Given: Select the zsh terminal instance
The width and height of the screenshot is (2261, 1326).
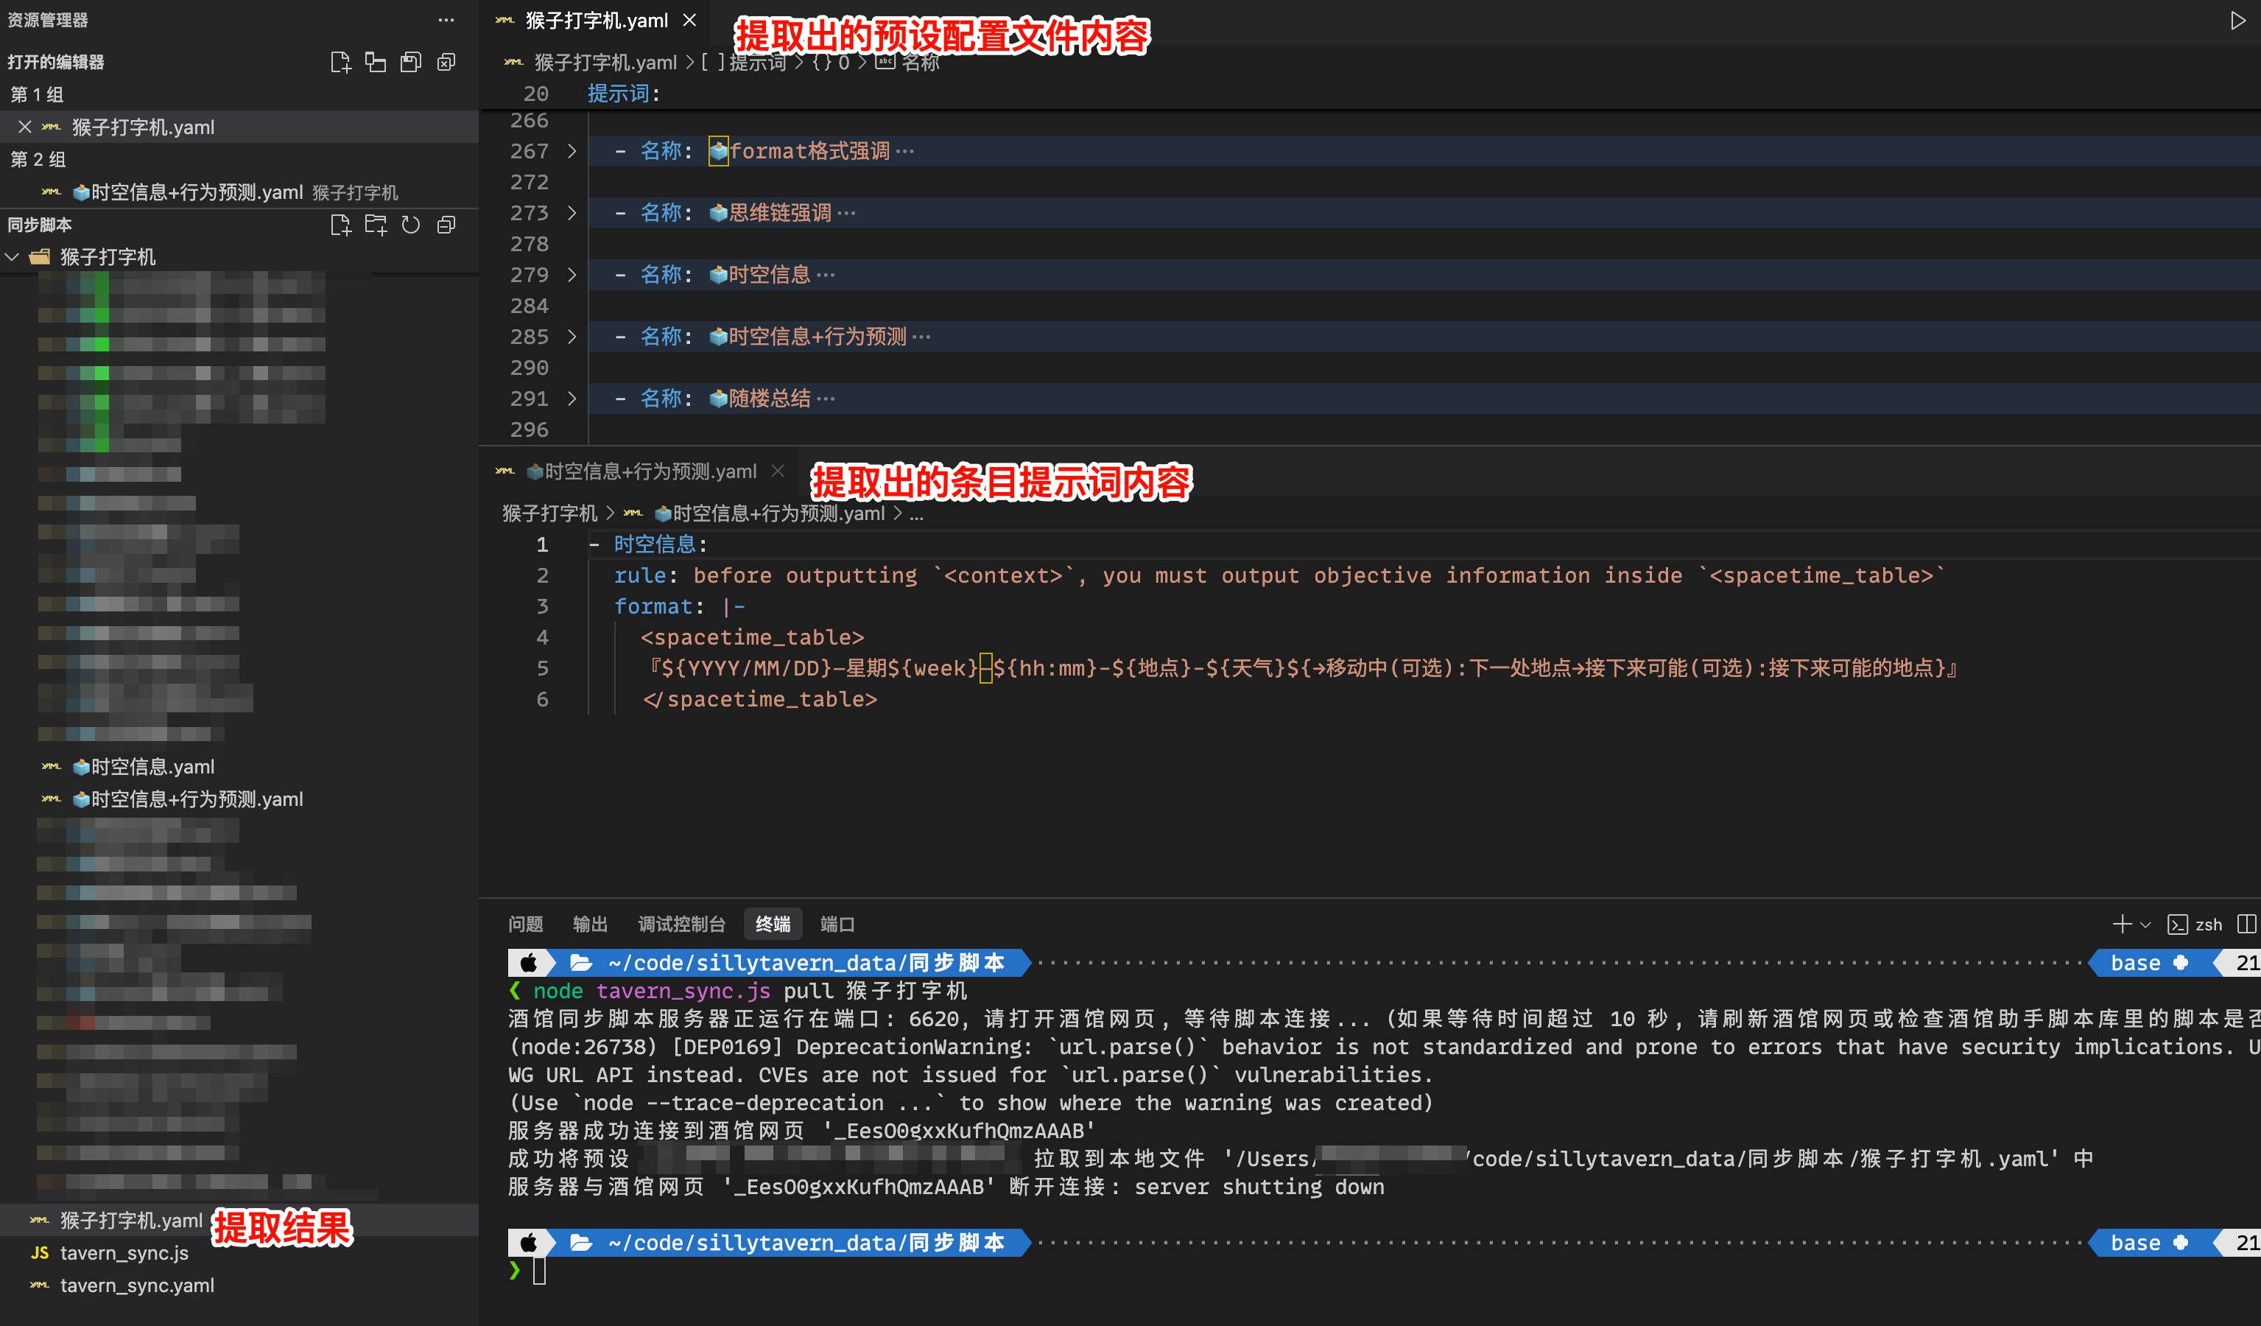Looking at the screenshot, I should click(2195, 925).
